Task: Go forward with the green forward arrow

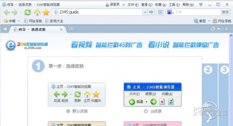Action: click(15, 12)
